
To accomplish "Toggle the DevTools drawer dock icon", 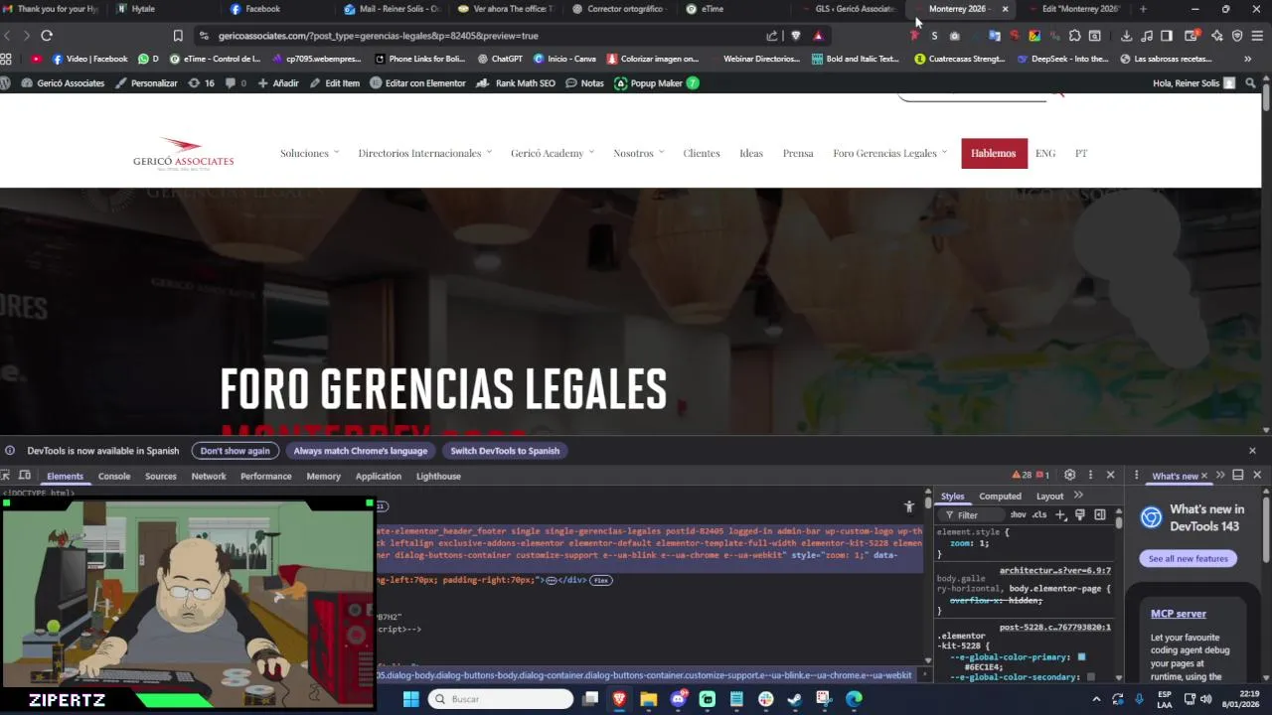I will click(x=1238, y=476).
